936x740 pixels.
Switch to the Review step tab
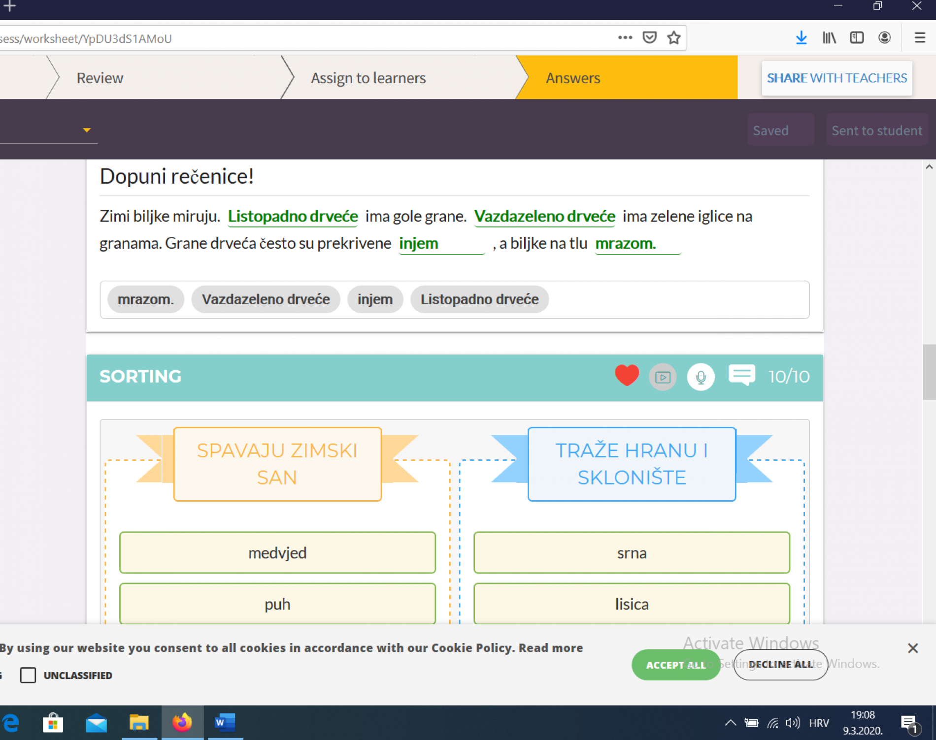click(x=100, y=78)
